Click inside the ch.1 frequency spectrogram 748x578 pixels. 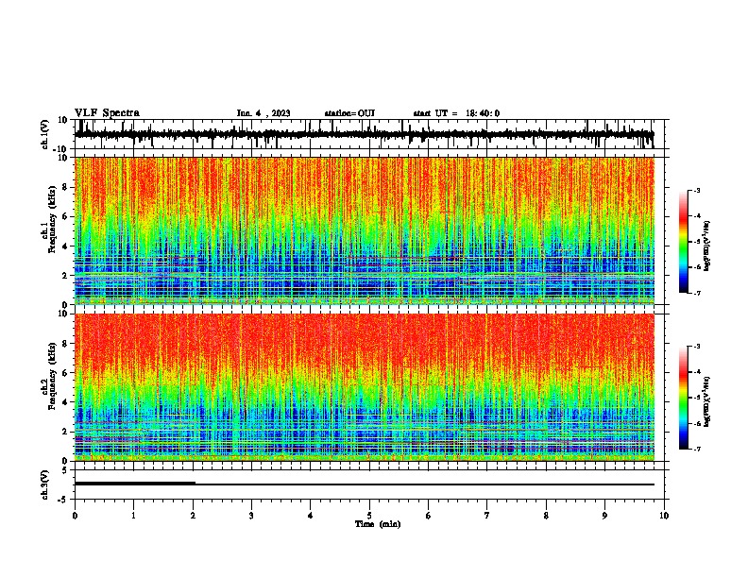(x=365, y=230)
